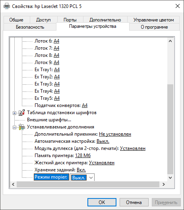Select the Режим mopier label
Viewport: 184px width, 210px height.
[51, 177]
